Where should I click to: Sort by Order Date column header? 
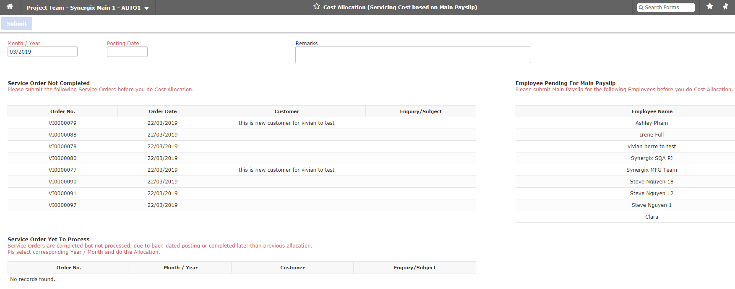[163, 111]
